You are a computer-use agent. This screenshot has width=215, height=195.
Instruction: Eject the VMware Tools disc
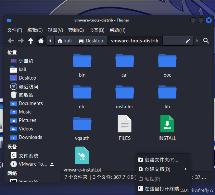[52, 164]
